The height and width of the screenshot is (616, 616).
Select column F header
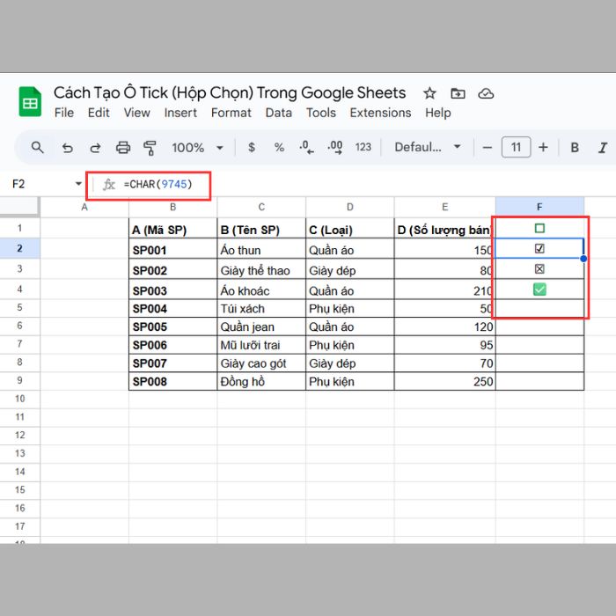539,207
